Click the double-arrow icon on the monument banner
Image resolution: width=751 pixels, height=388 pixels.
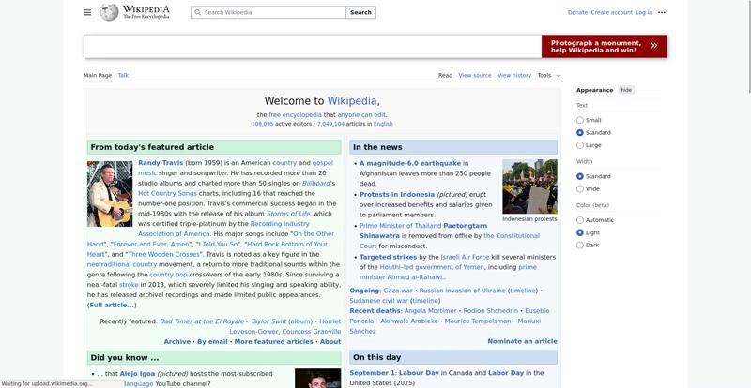(653, 46)
